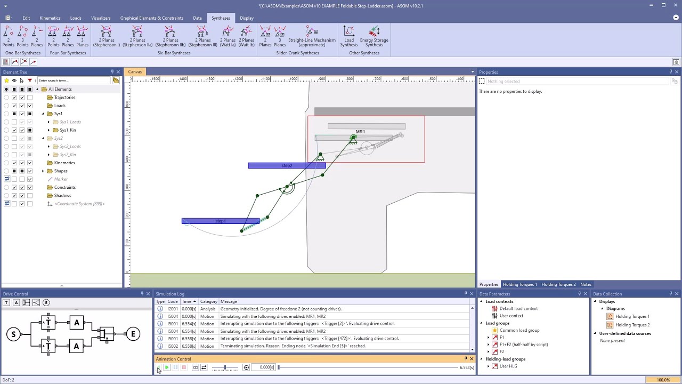Toggle first checkbox of Shadows row
The height and width of the screenshot is (384, 682).
click(x=14, y=195)
